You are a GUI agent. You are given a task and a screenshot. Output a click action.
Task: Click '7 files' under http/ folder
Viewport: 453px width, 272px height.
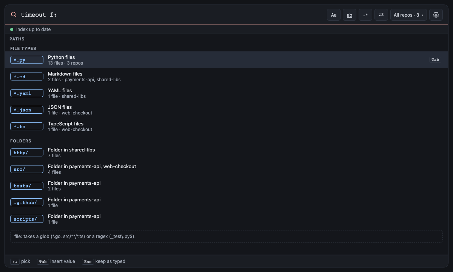point(54,156)
